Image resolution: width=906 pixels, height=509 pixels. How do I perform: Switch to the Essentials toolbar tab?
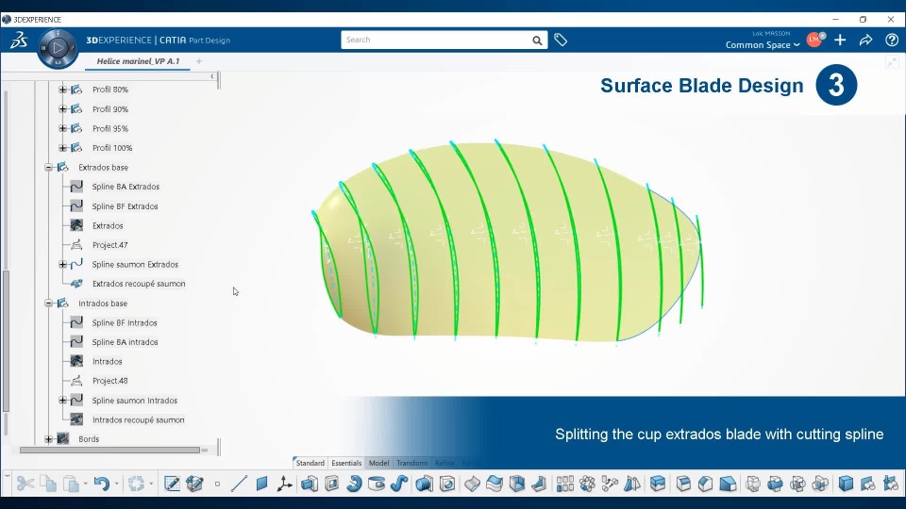point(346,463)
